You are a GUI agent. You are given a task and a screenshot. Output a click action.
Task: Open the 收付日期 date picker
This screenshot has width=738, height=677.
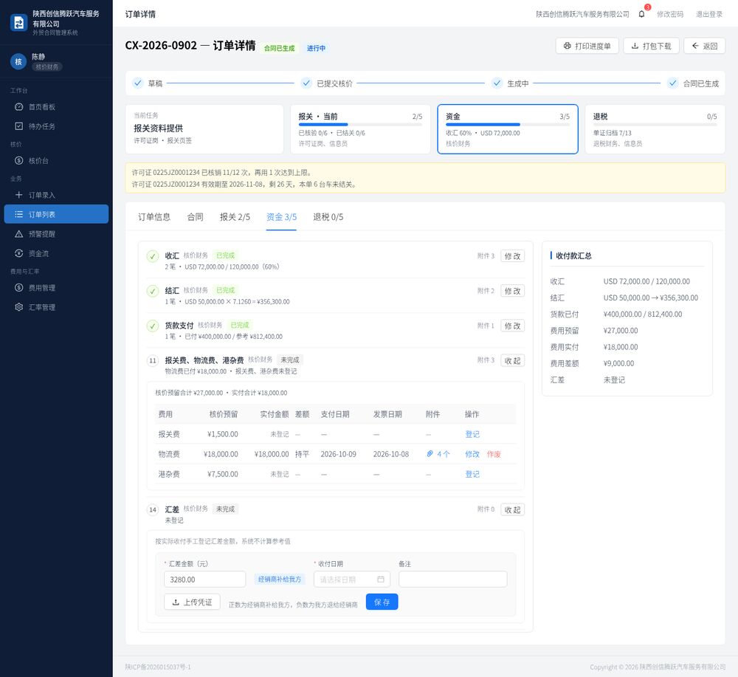coord(352,579)
